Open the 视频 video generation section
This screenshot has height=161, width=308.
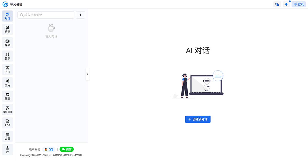coord(7,43)
